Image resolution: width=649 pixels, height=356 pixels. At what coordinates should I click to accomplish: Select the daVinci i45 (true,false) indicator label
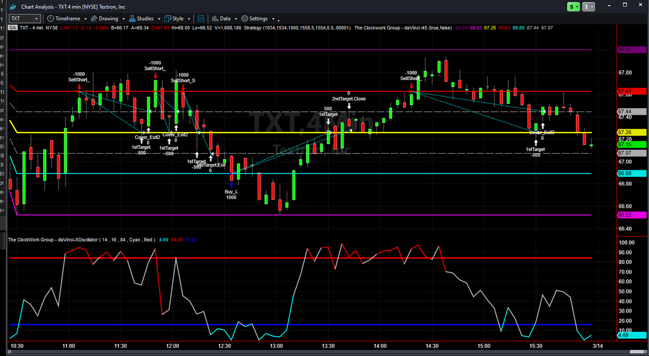[404, 28]
